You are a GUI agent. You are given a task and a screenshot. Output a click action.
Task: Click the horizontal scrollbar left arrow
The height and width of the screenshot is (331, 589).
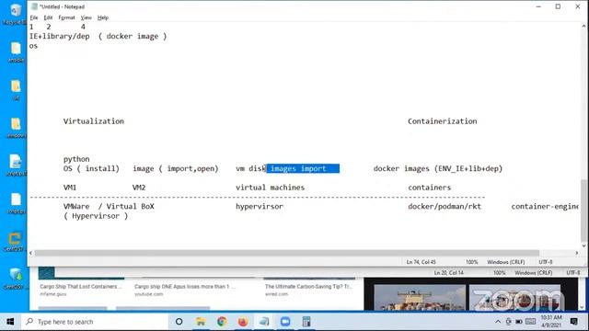(x=30, y=253)
